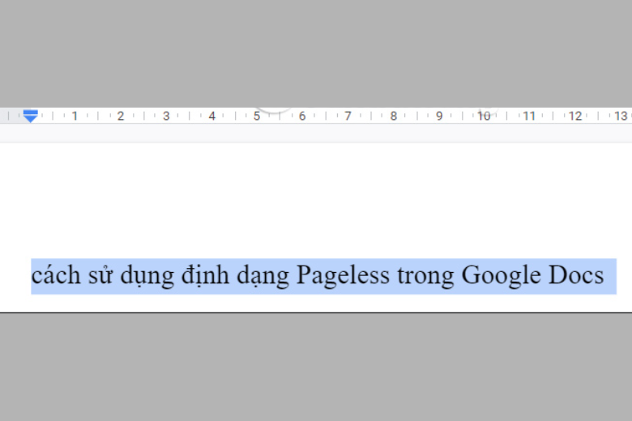Click the ruler at mark 13
This screenshot has width=632, height=421.
(621, 116)
